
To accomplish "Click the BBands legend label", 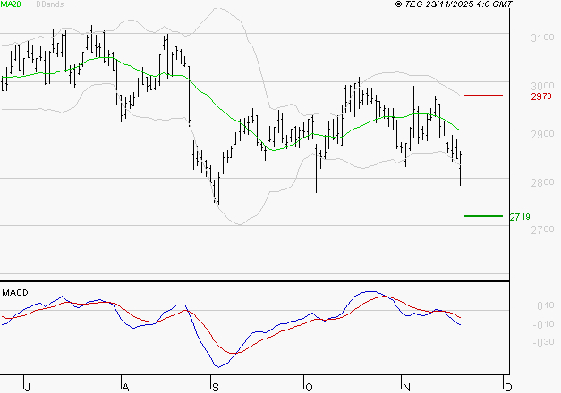I will click(x=50, y=4).
